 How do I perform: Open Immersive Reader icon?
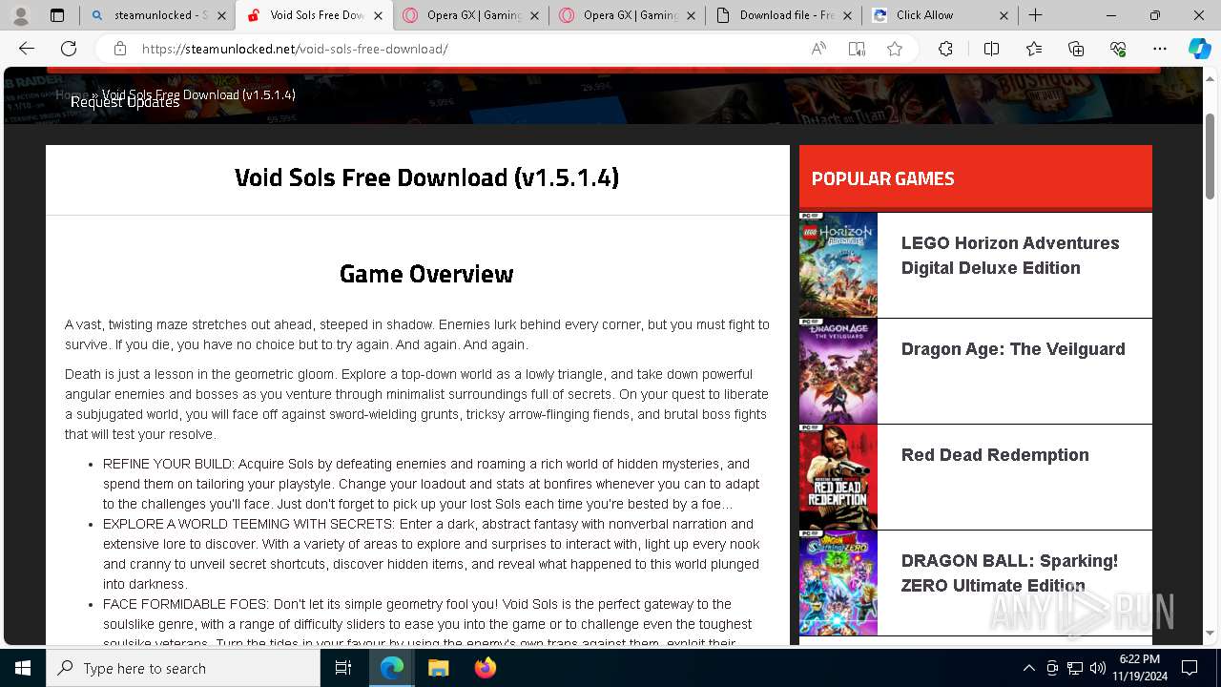857,49
